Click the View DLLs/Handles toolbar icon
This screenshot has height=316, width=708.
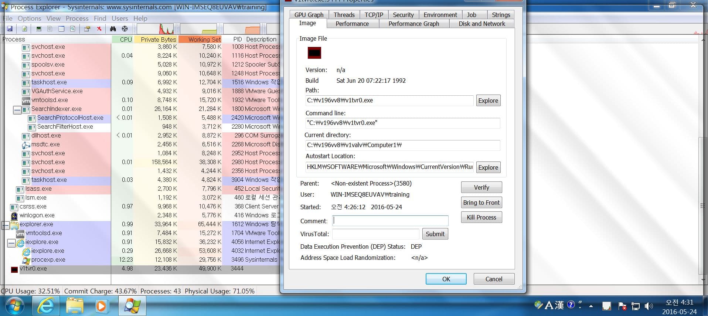point(73,28)
